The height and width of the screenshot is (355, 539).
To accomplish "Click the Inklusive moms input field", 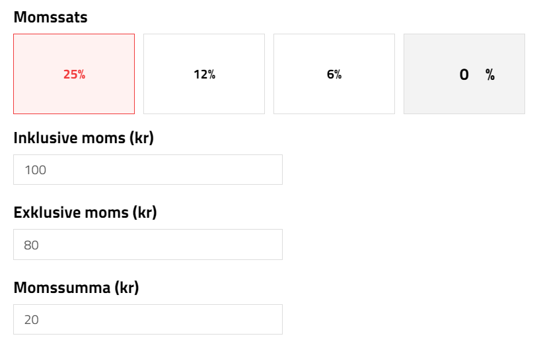I will (148, 170).
